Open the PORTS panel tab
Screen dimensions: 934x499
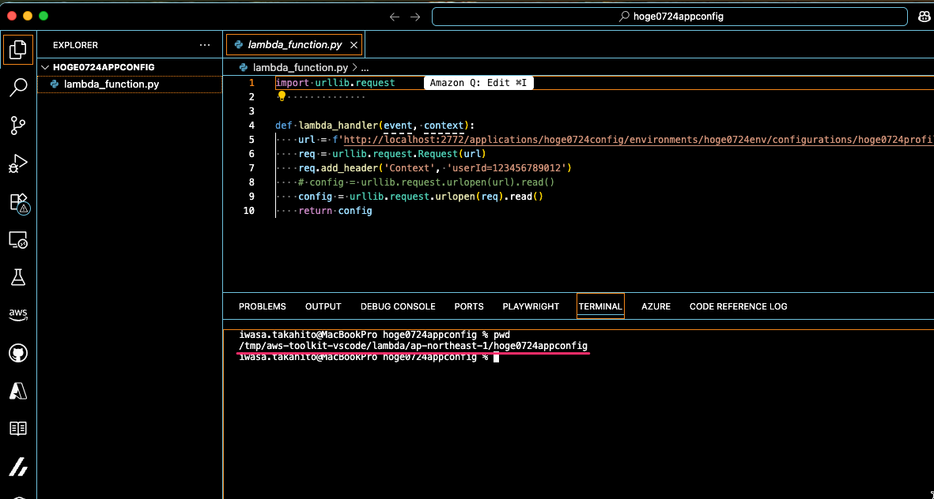point(469,306)
